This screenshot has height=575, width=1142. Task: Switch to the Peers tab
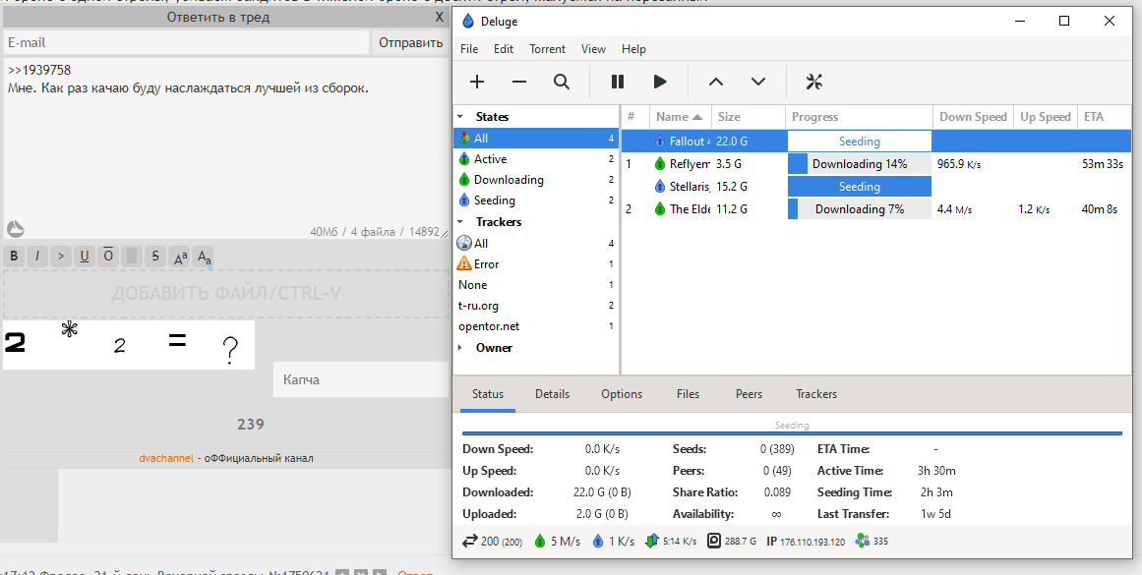coord(749,394)
